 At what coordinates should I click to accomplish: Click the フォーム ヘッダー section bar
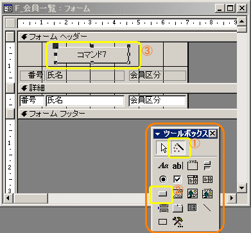pos(128,37)
